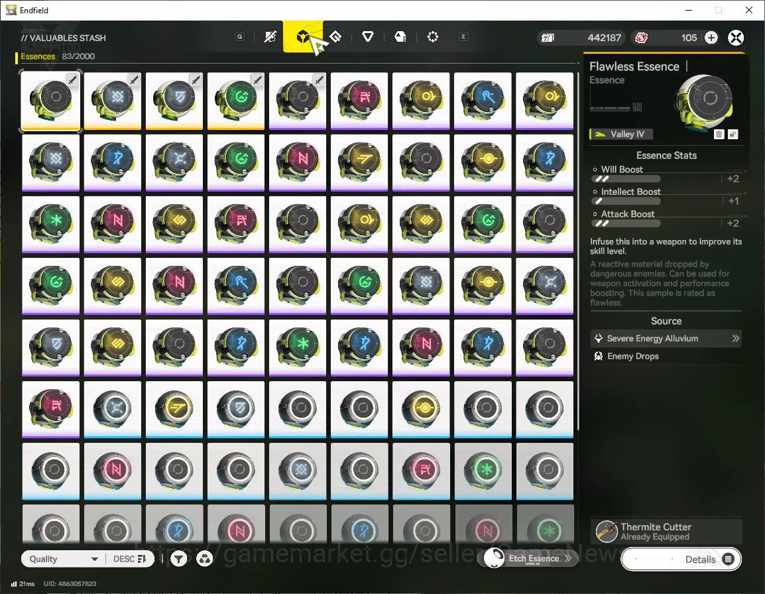
Task: Select the blue-symbol essence in the first row
Action: click(483, 101)
